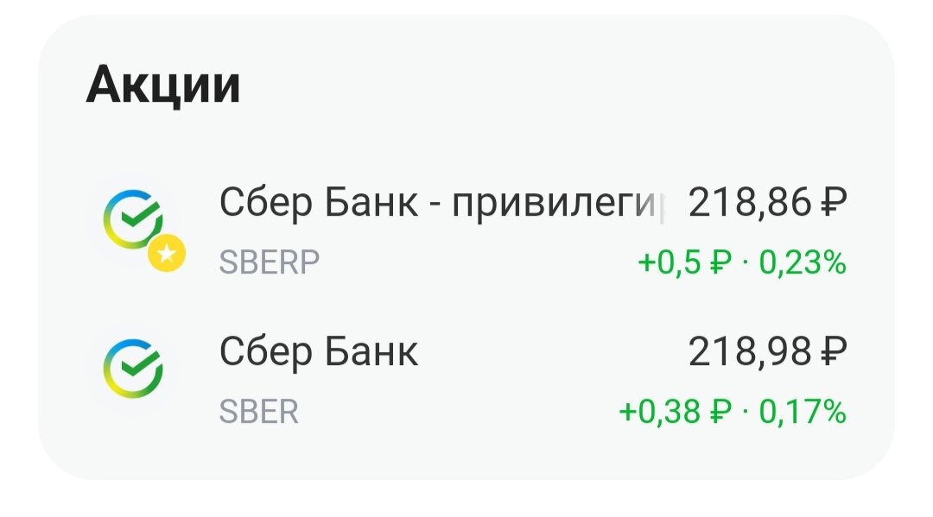
Task: Click Сбер Банк - привилегир stock name
Action: [x=441, y=201]
